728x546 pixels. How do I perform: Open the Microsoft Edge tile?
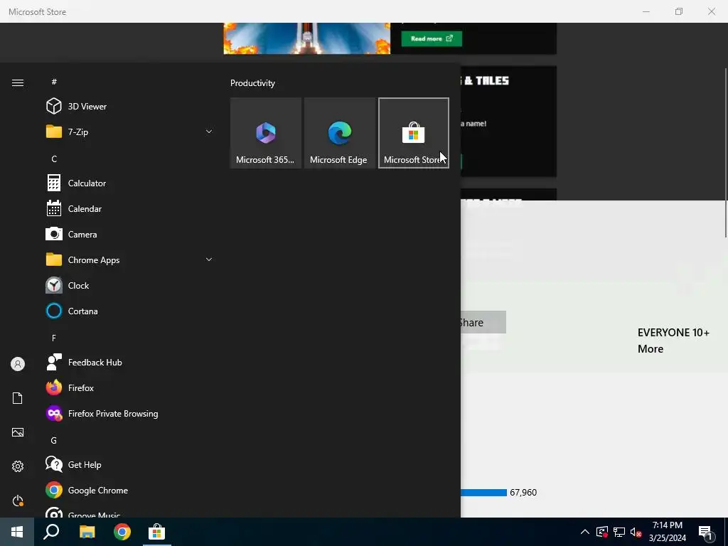coord(339,133)
